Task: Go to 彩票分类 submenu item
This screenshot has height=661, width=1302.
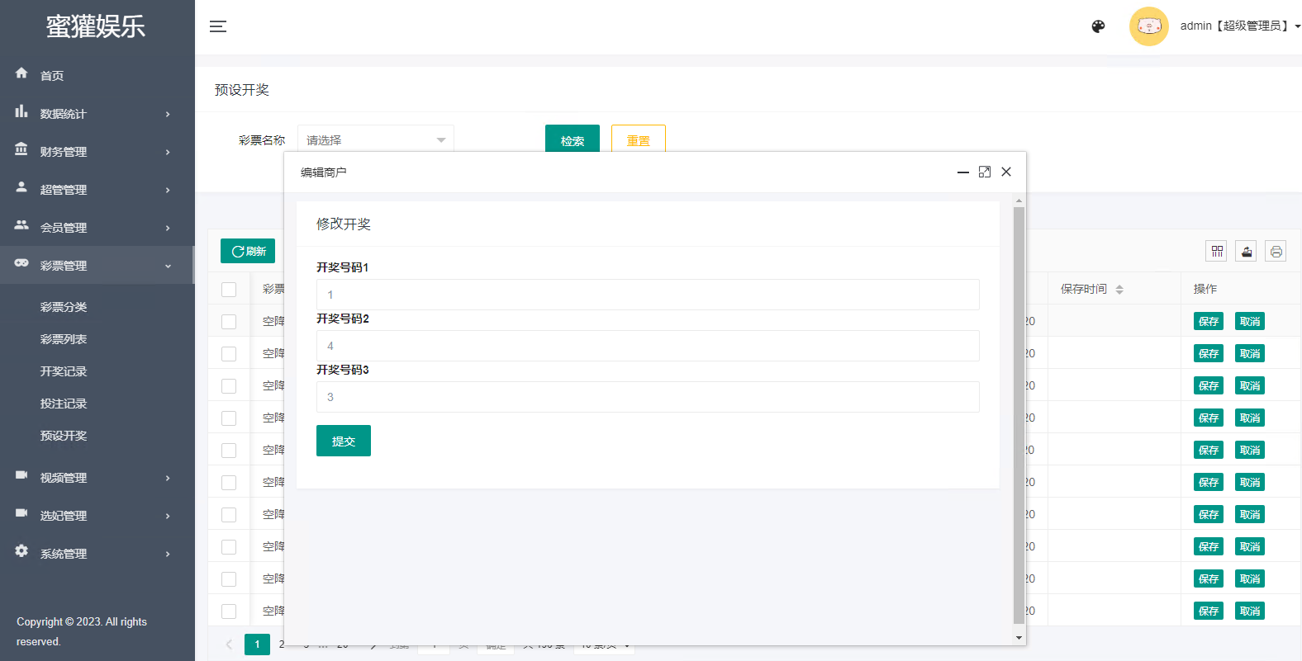Action: [64, 307]
